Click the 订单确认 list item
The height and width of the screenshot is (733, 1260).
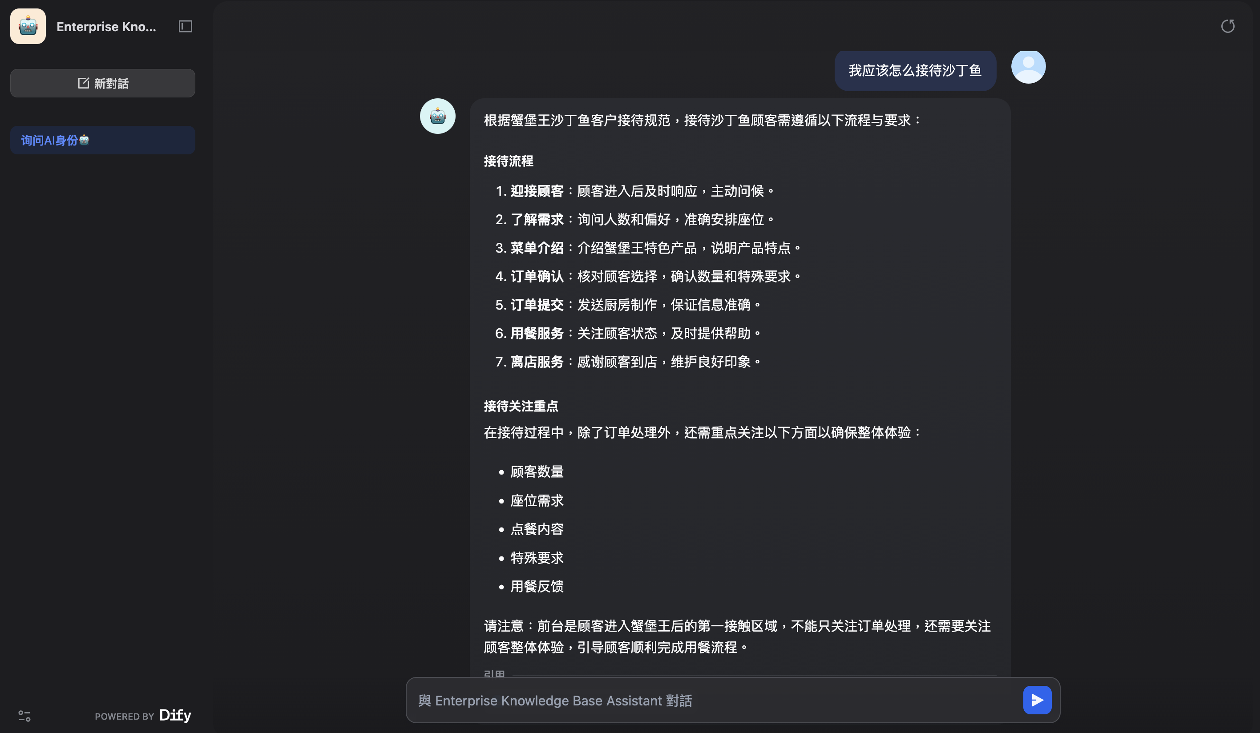coord(649,277)
